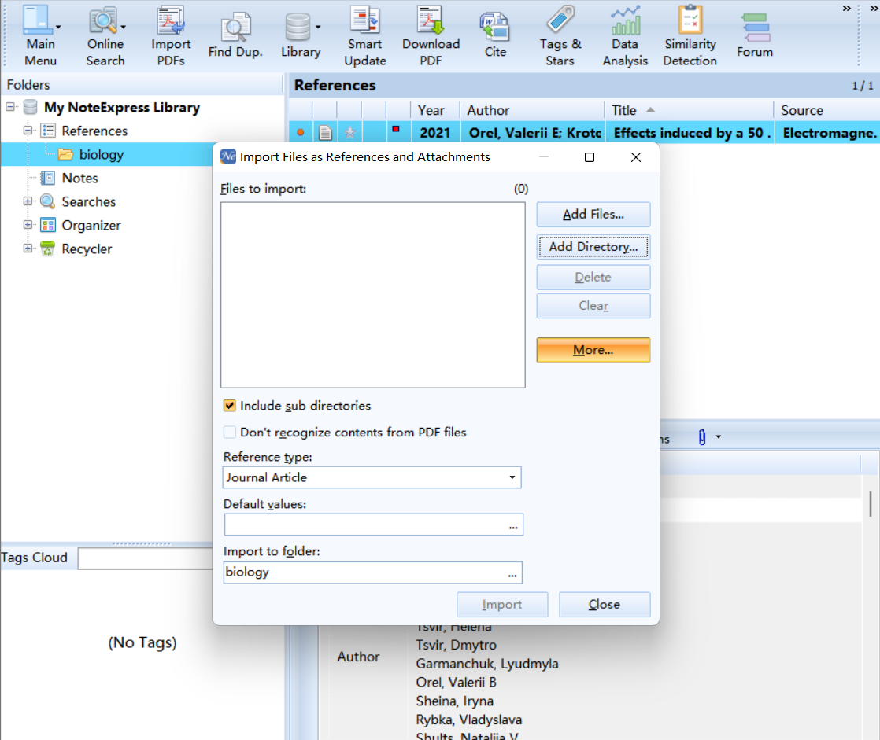
Task: Maximize the Import Files dialog window
Action: coord(590,157)
